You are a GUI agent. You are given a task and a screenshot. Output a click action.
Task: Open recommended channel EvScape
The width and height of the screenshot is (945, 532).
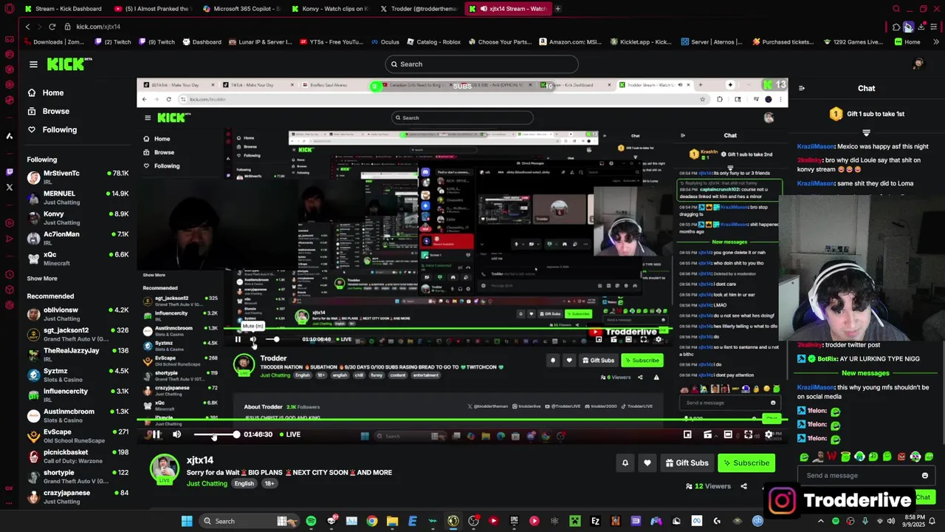coord(78,436)
